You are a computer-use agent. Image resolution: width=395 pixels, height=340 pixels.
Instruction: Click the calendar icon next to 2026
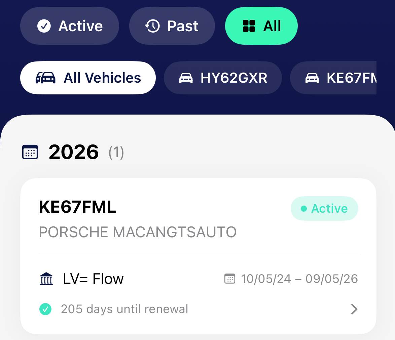[30, 152]
